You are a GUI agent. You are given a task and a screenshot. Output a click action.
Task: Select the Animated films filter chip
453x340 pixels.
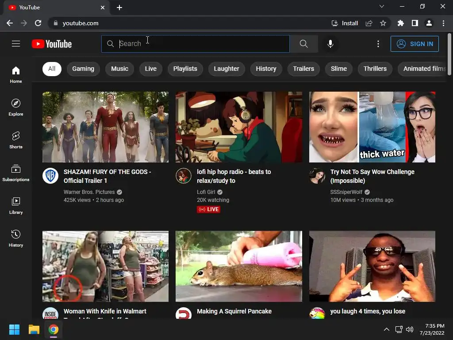[x=422, y=69]
